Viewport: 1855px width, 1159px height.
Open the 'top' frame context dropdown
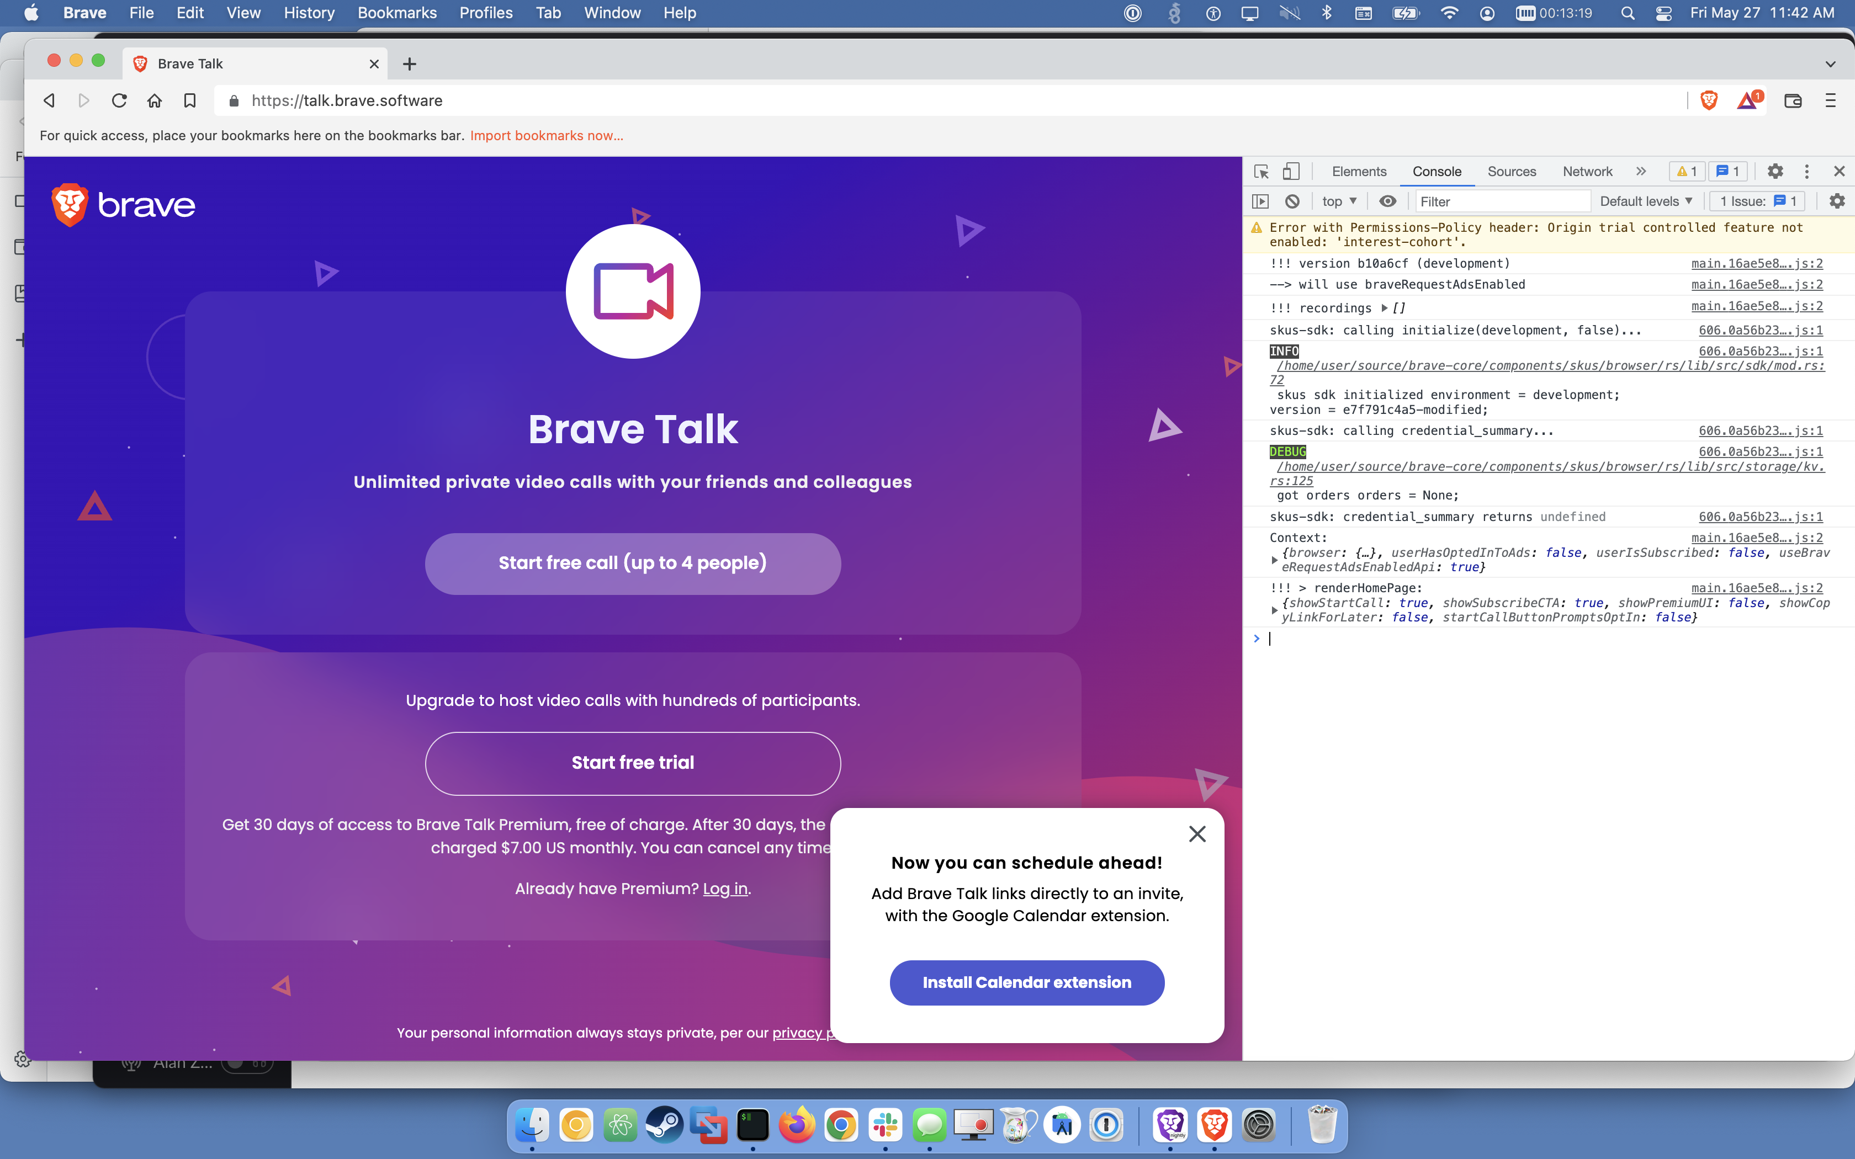tap(1338, 201)
